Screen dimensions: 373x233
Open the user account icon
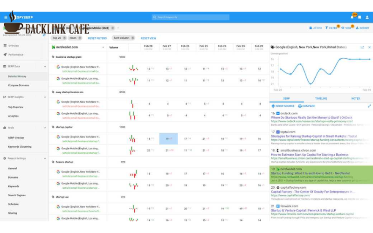click(x=367, y=17)
